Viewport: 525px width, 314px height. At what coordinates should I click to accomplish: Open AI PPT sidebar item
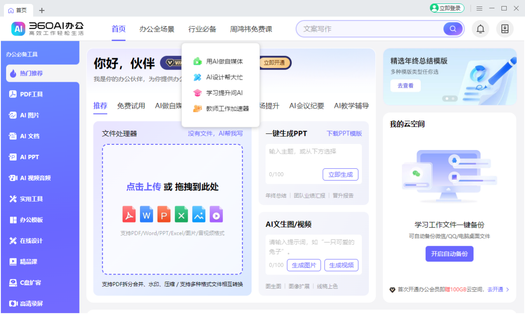tap(29, 157)
